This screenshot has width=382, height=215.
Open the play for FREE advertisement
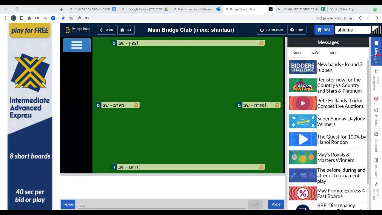[30, 116]
